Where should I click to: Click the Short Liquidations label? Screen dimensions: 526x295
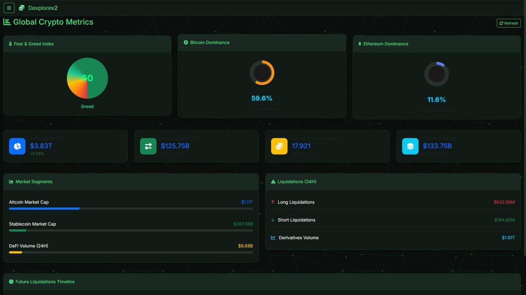pos(296,220)
